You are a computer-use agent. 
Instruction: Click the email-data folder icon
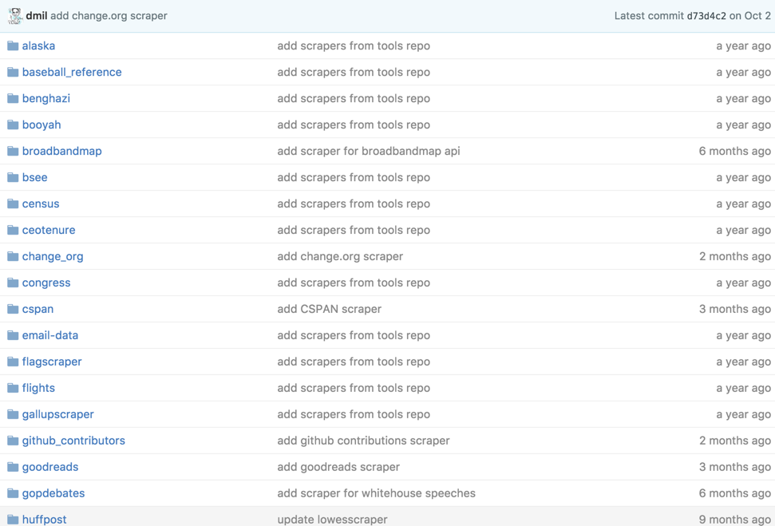click(x=13, y=335)
